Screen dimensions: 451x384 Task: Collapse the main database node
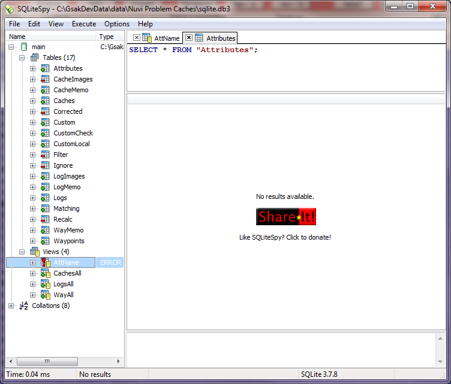point(11,47)
